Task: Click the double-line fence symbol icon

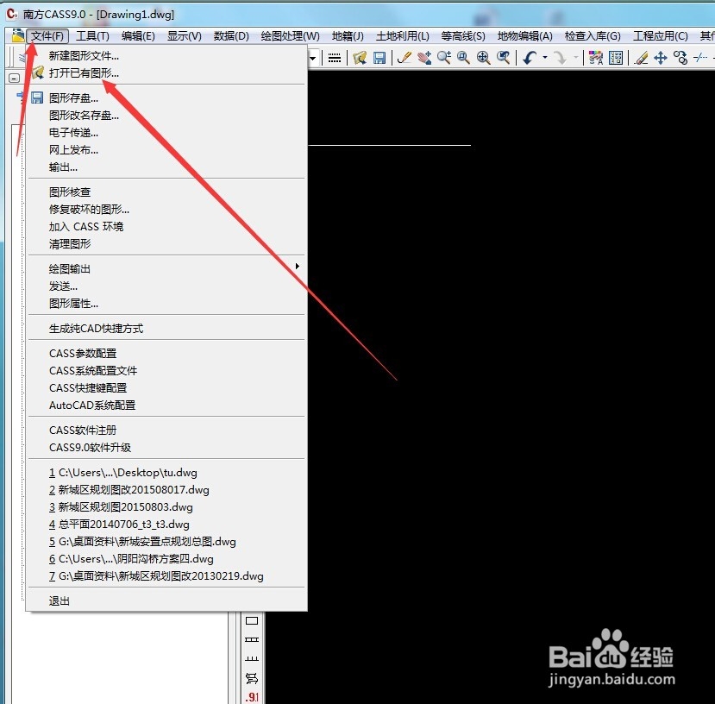Action: tap(252, 639)
